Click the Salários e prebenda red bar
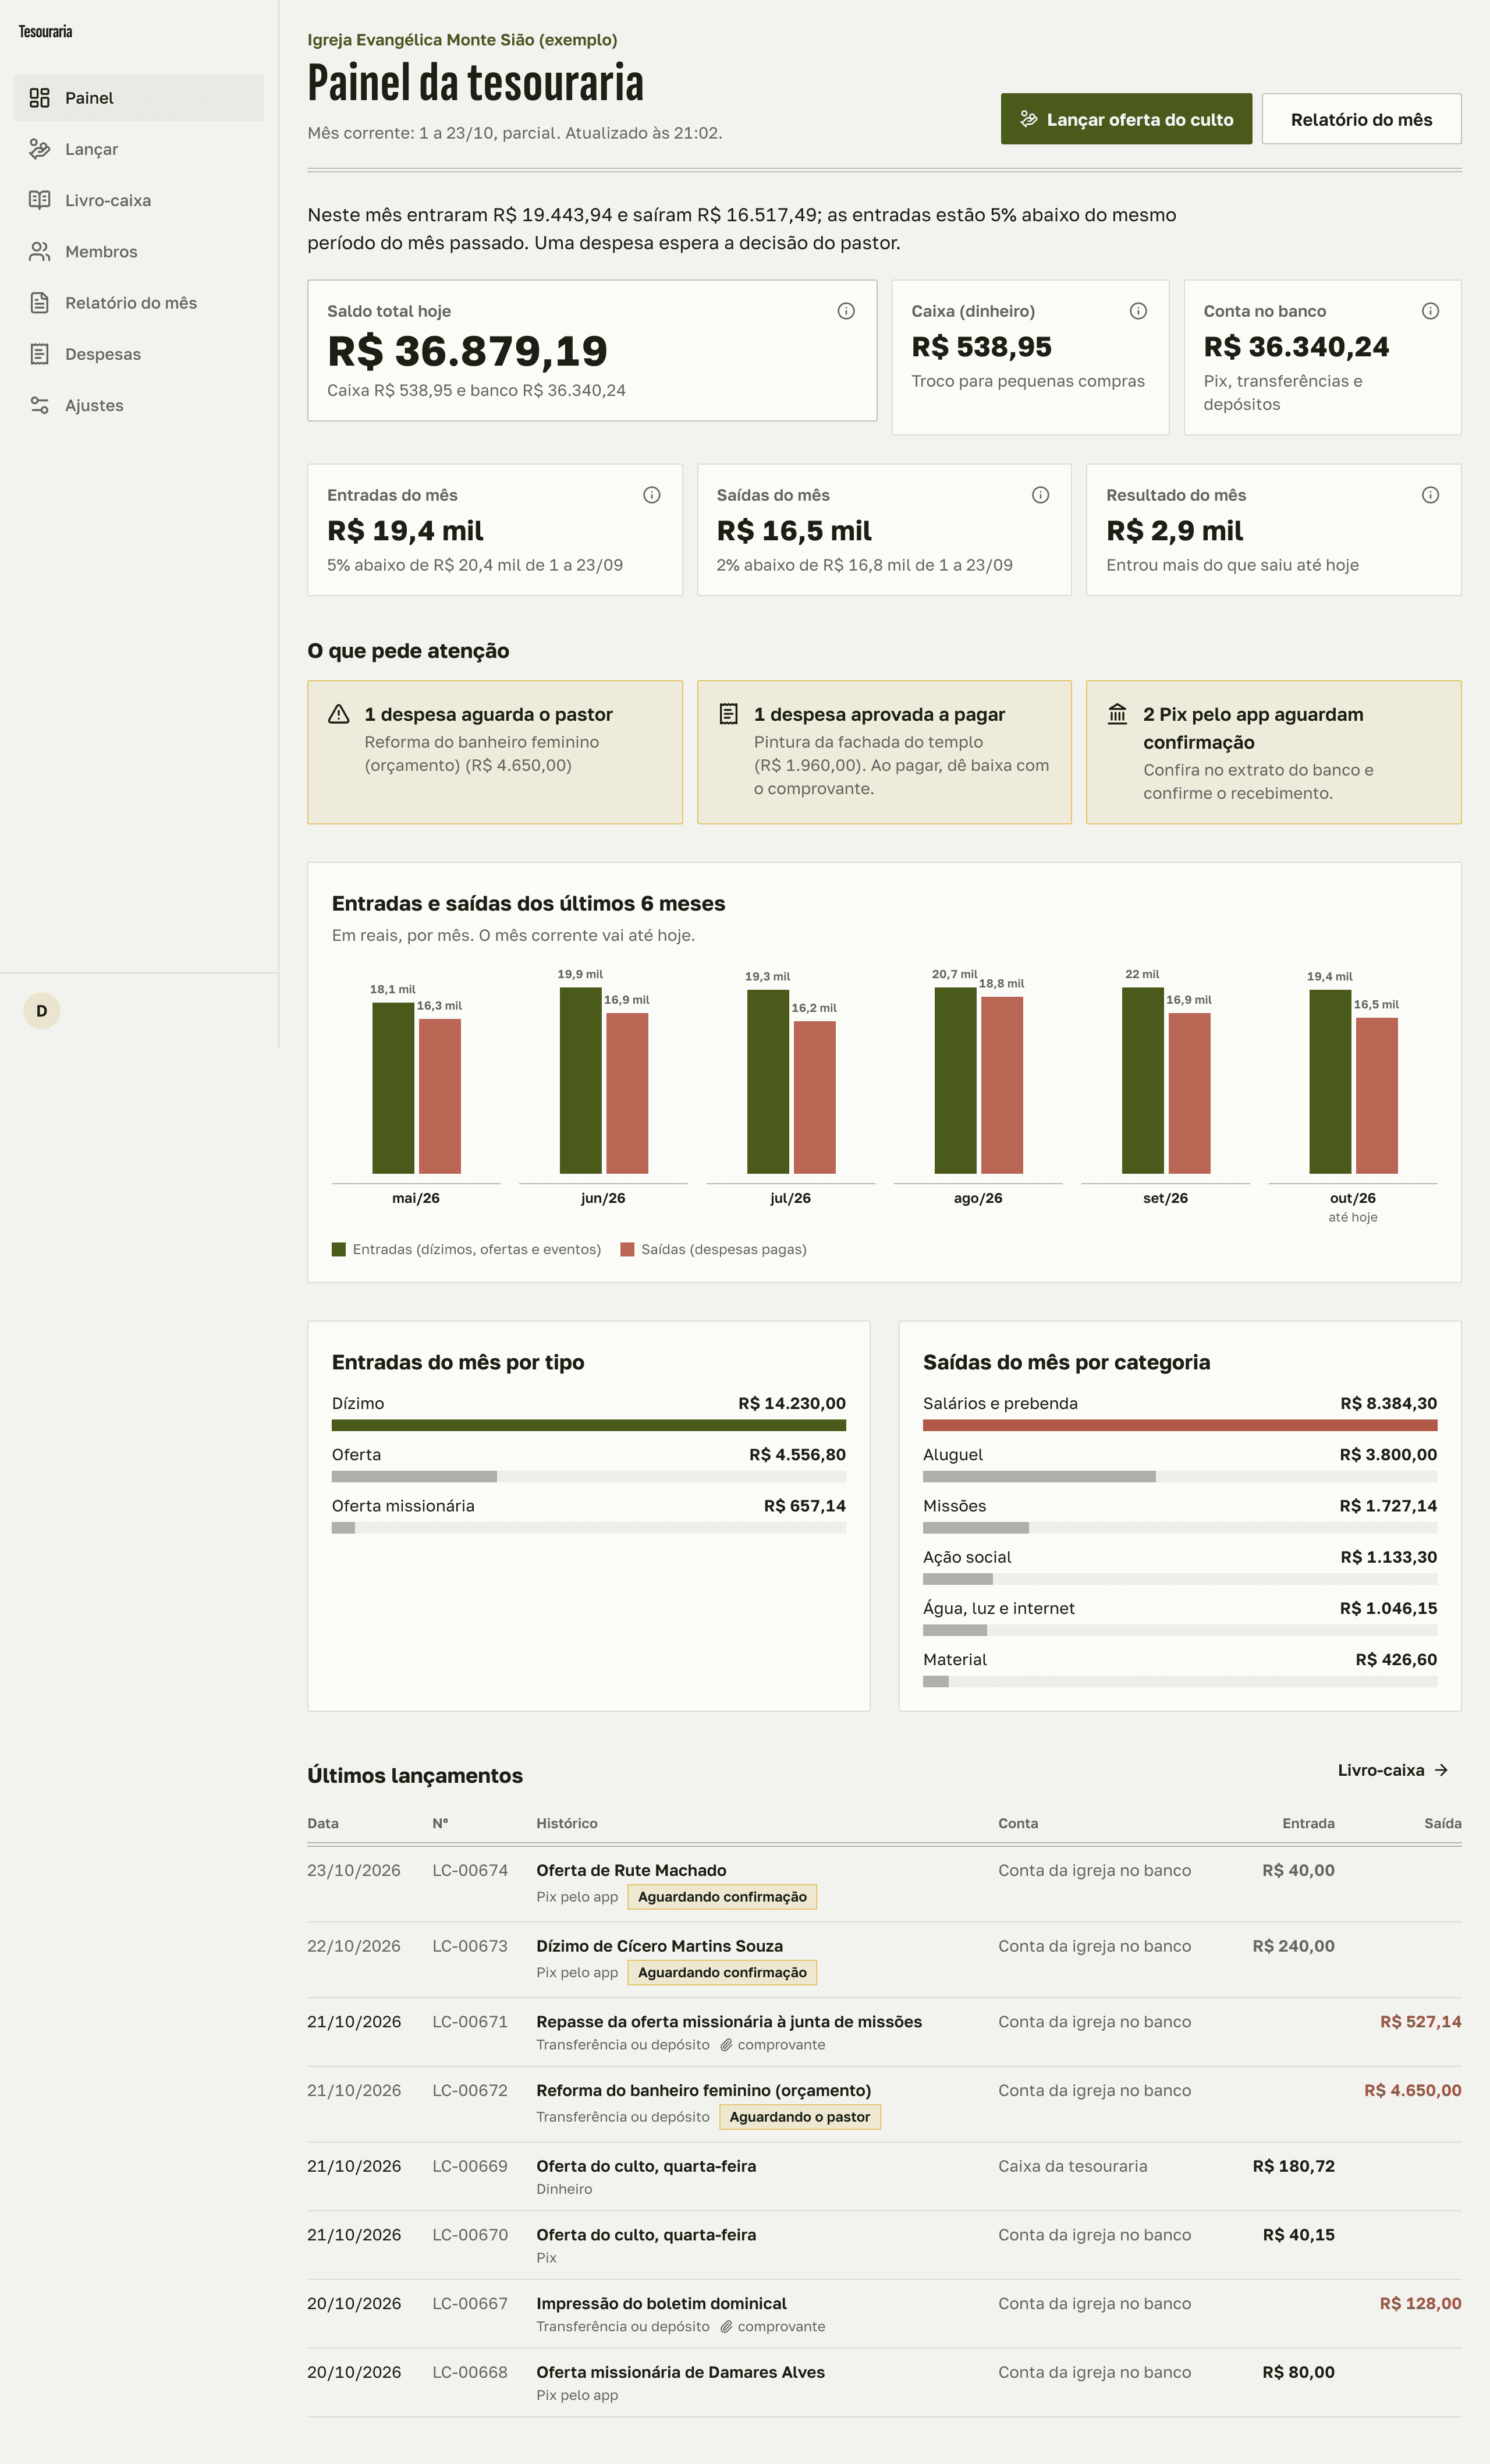The width and height of the screenshot is (1490, 2464). point(1180,1425)
